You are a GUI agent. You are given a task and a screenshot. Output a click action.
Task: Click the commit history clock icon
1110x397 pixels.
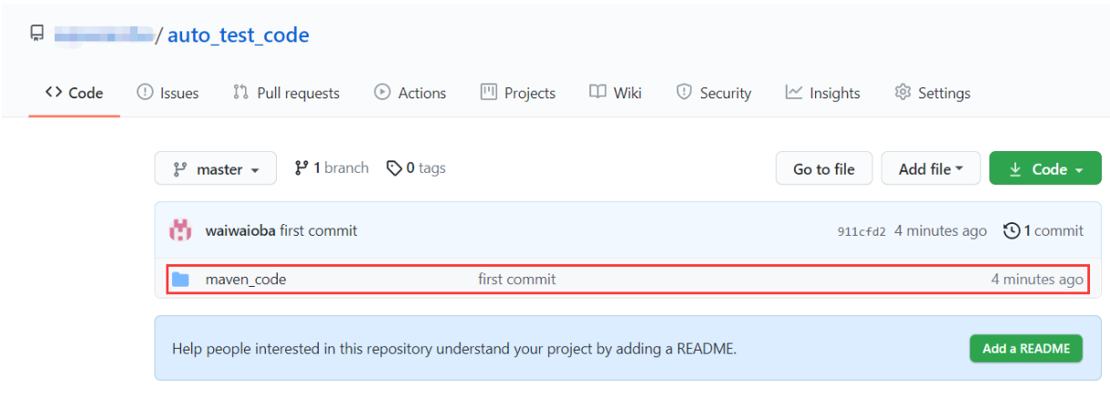click(x=1011, y=230)
